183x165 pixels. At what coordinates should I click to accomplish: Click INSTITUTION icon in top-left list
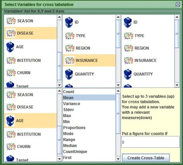pos(11,60)
